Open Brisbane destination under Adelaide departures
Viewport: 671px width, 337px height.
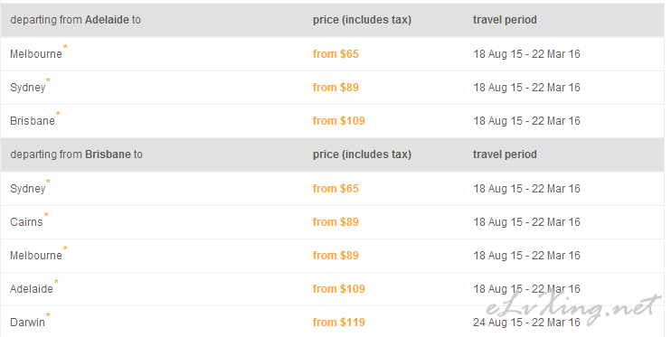tap(33, 121)
